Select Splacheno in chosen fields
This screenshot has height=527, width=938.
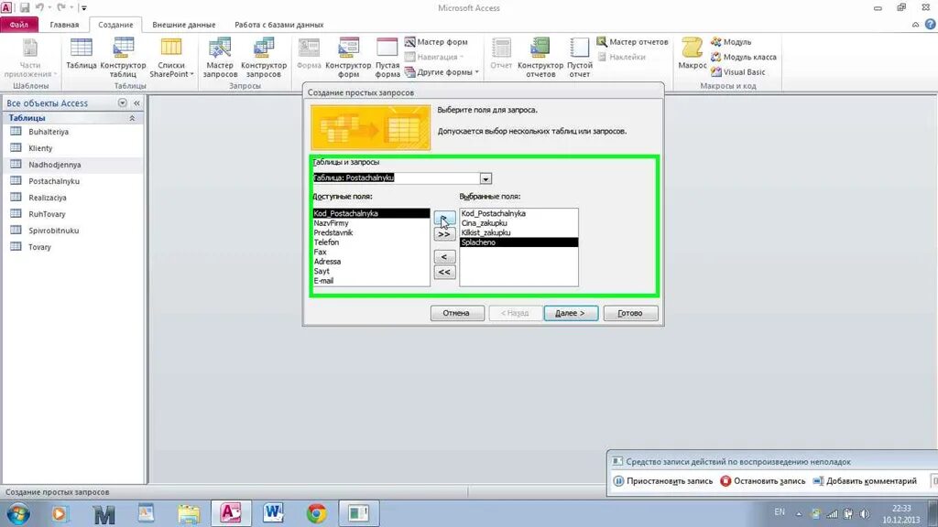tap(518, 242)
